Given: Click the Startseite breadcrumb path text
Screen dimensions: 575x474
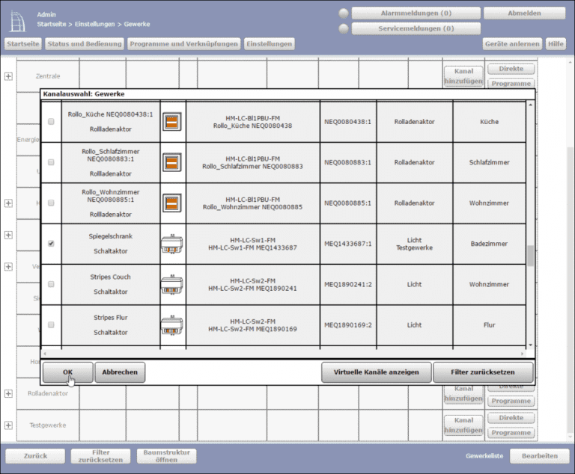Looking at the screenshot, I should [51, 24].
